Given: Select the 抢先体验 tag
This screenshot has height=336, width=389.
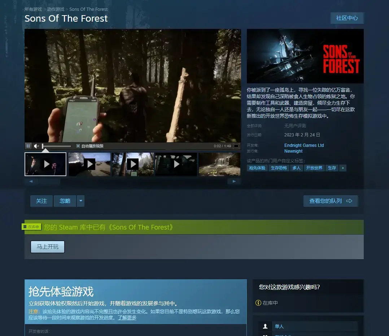Looking at the screenshot, I should point(257,168).
